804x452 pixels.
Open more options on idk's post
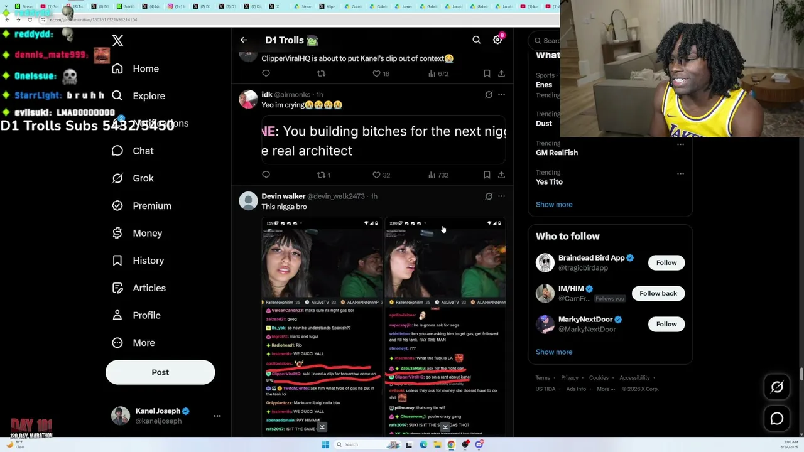(501, 95)
